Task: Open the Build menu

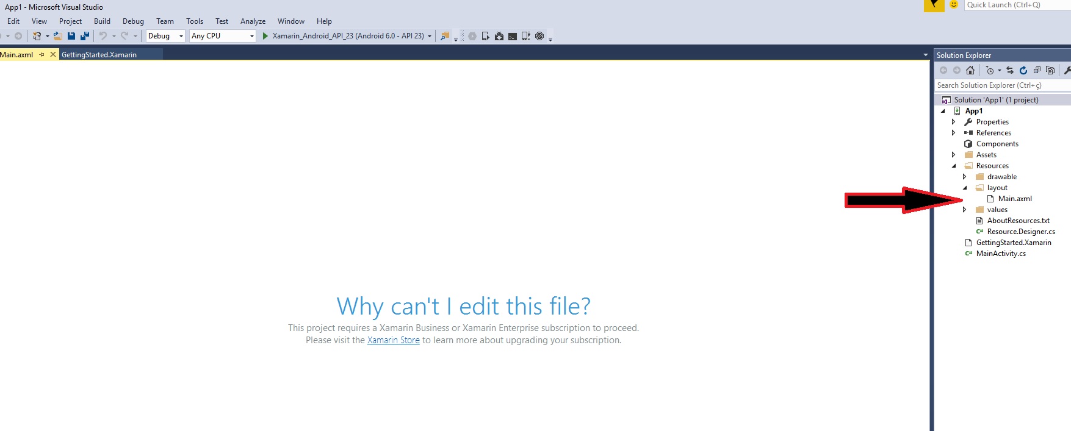Action: tap(102, 21)
